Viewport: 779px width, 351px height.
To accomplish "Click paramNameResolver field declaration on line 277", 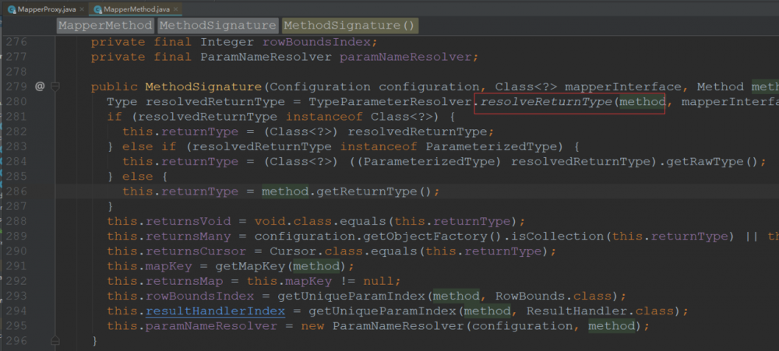I will 404,57.
